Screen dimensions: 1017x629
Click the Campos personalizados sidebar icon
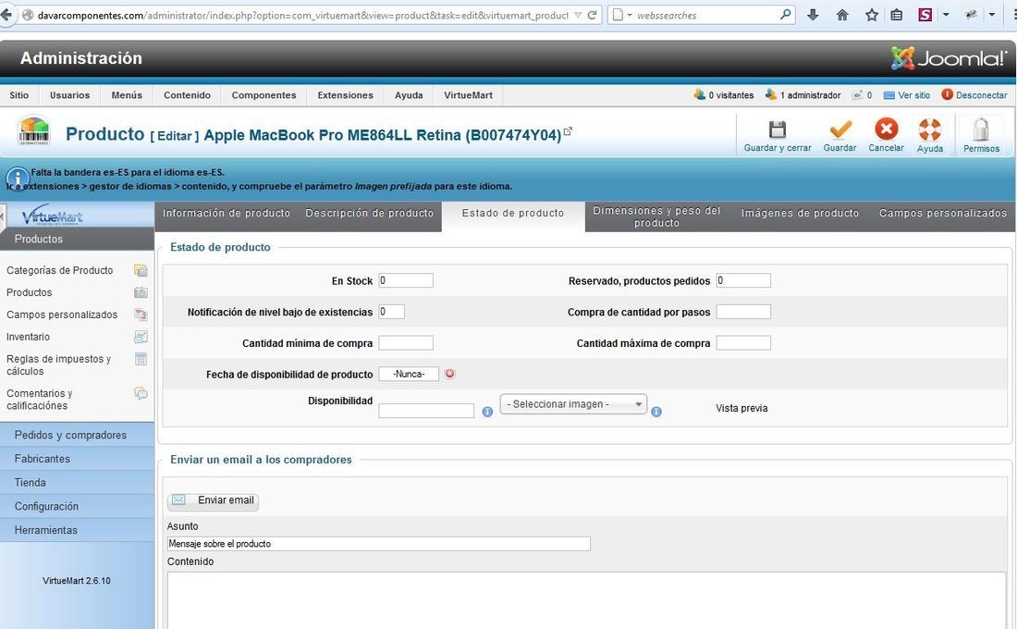click(141, 314)
